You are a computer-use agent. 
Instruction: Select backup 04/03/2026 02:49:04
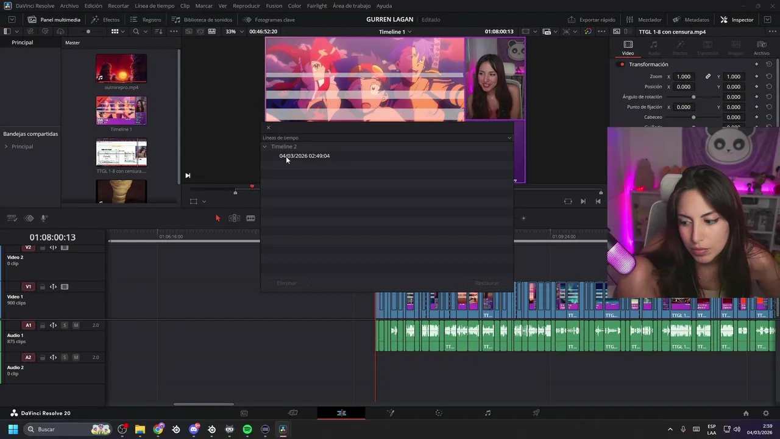304,156
